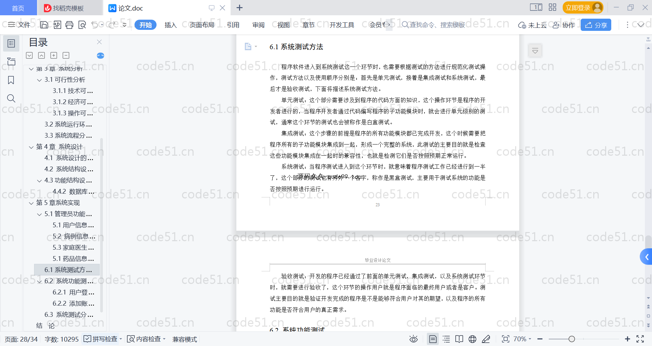Open the find magnifier icon in the sidebar
652x346 pixels.
(x=11, y=98)
